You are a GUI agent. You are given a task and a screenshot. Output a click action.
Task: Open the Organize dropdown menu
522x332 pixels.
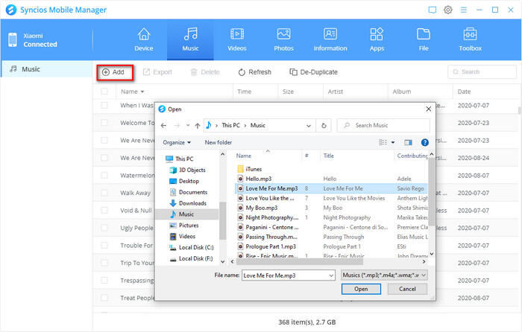coord(177,142)
